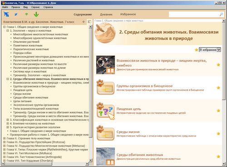The width and height of the screenshot is (227, 167).
Task: Open Группы организмов в биоценозе link
Action: point(144,86)
